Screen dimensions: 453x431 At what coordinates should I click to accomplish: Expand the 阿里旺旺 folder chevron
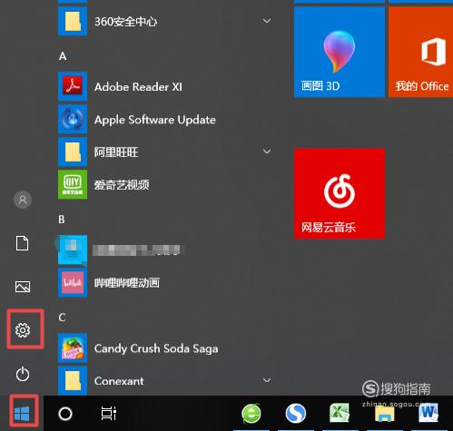click(x=267, y=152)
